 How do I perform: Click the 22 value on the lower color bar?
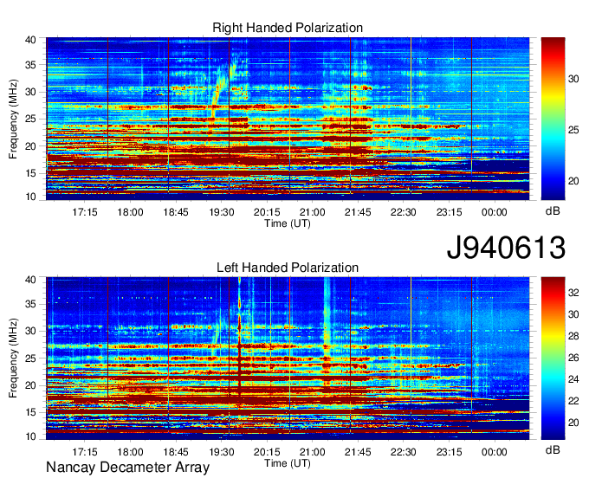pyautogui.click(x=573, y=401)
